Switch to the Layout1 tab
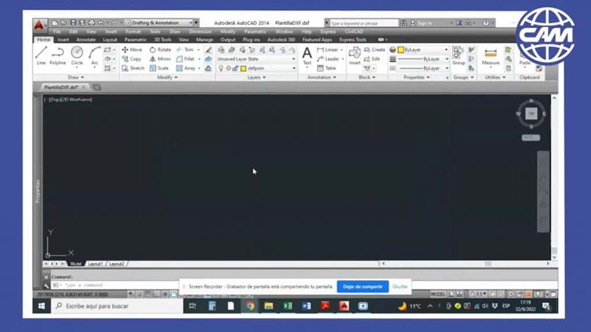Viewport: 591px width, 332px height. point(95,264)
